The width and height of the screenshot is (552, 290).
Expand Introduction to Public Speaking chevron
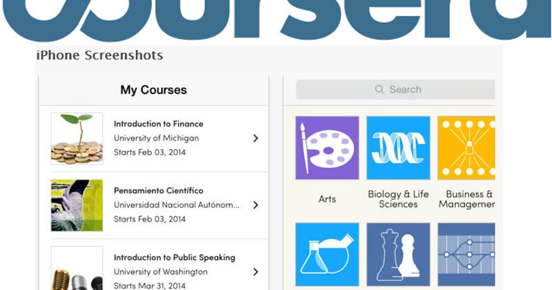click(x=256, y=272)
